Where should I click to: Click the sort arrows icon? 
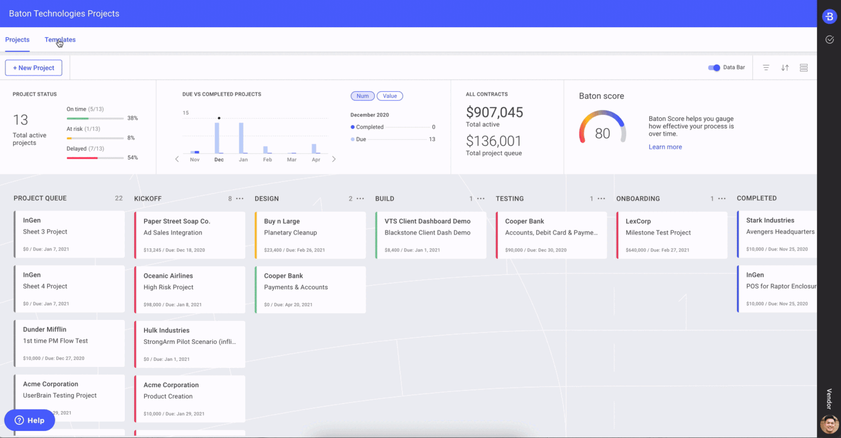click(x=785, y=68)
